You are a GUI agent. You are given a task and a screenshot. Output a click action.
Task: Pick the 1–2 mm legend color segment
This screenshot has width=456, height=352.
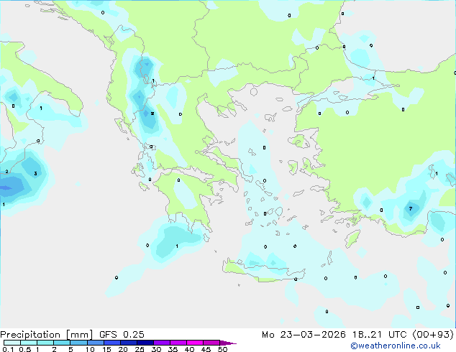pos(45,343)
